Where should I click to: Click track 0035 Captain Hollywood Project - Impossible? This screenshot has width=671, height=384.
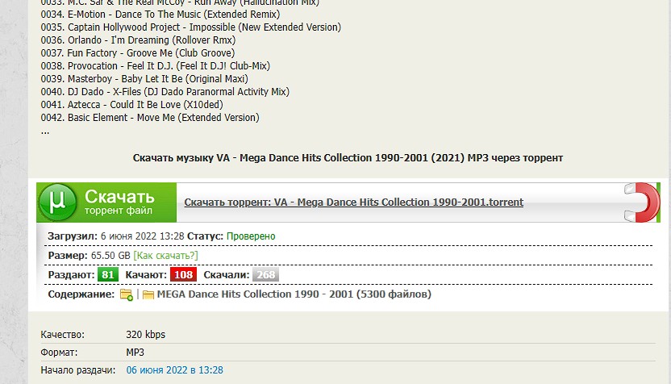coord(191,27)
